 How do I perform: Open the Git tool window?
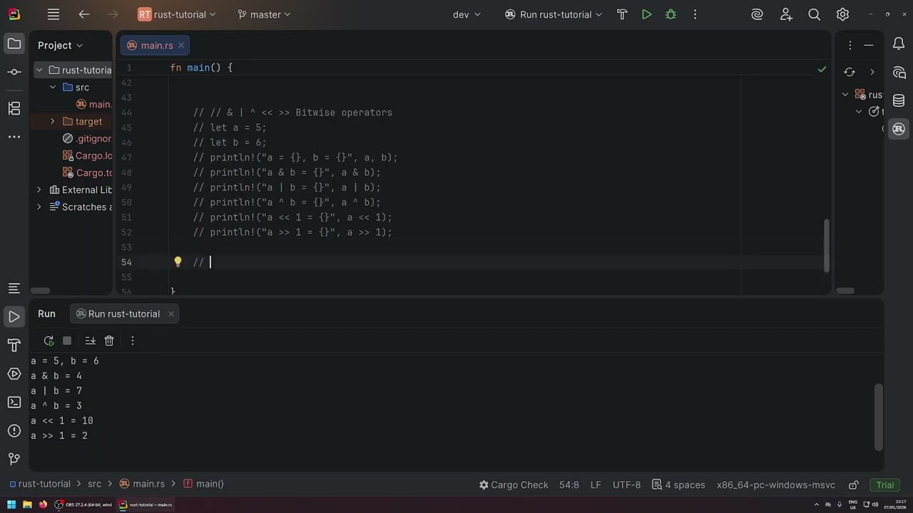[14, 459]
